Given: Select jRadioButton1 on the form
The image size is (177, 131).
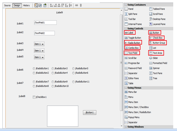Looking at the screenshot, I should click(41, 69).
